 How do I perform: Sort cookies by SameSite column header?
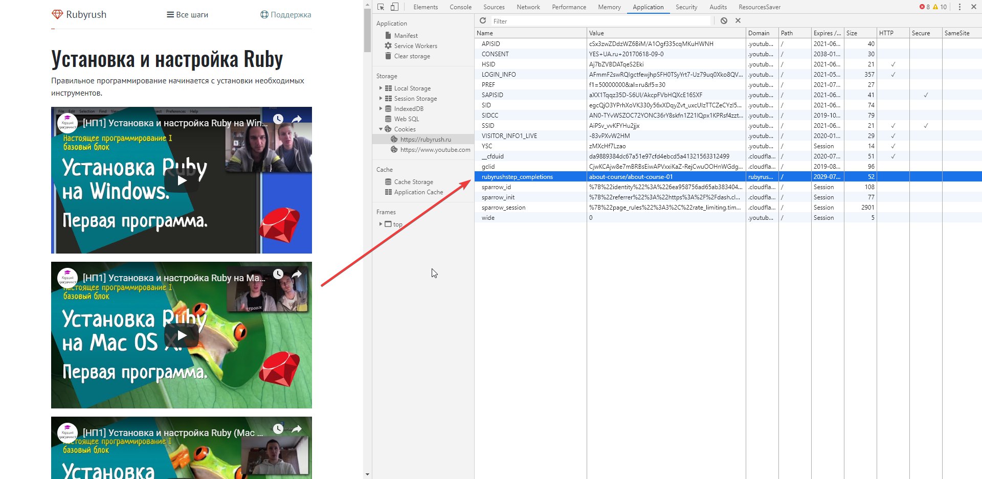pos(962,33)
